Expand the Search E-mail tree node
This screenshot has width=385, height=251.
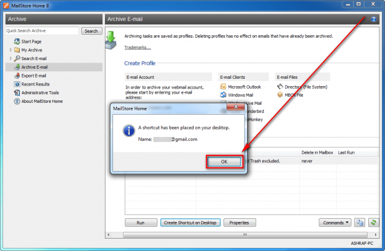pyautogui.click(x=11, y=58)
